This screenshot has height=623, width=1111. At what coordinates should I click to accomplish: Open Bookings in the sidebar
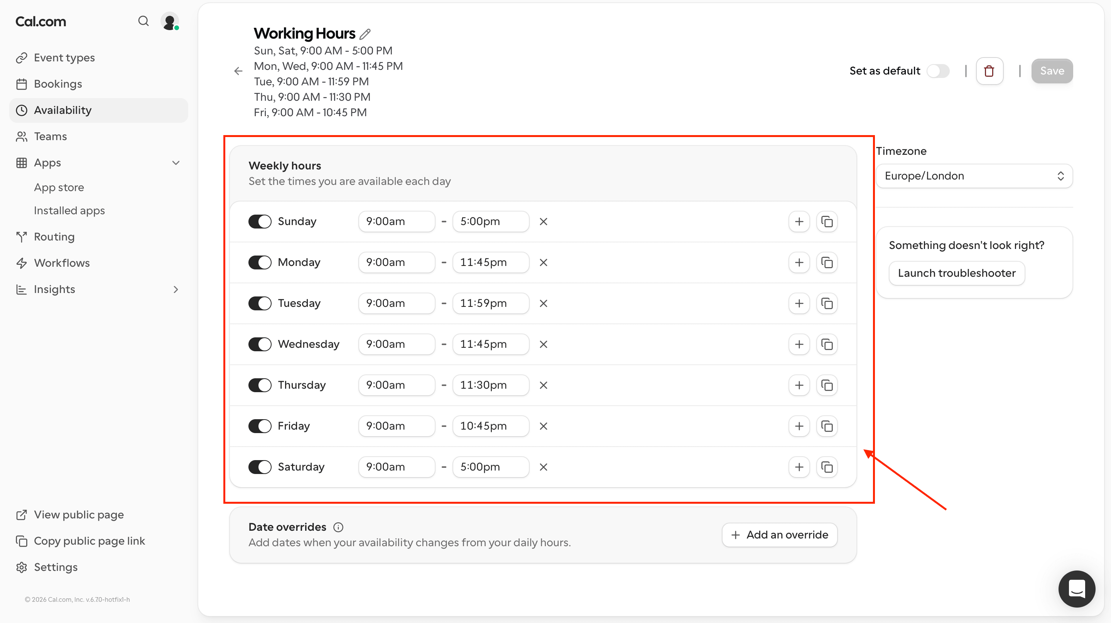coord(98,84)
